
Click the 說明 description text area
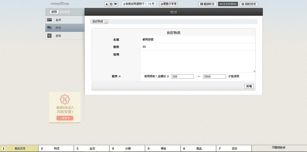click(198, 61)
